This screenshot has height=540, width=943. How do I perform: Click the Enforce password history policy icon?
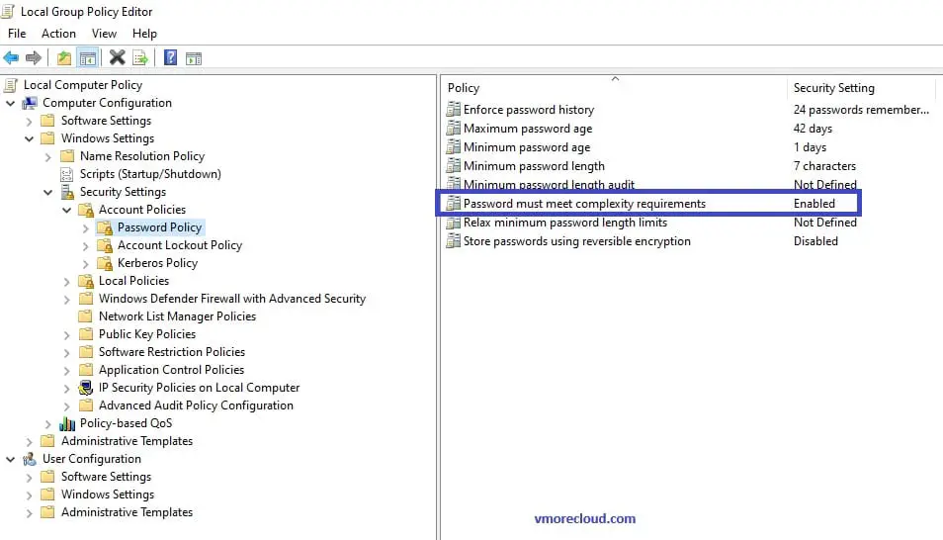(453, 110)
